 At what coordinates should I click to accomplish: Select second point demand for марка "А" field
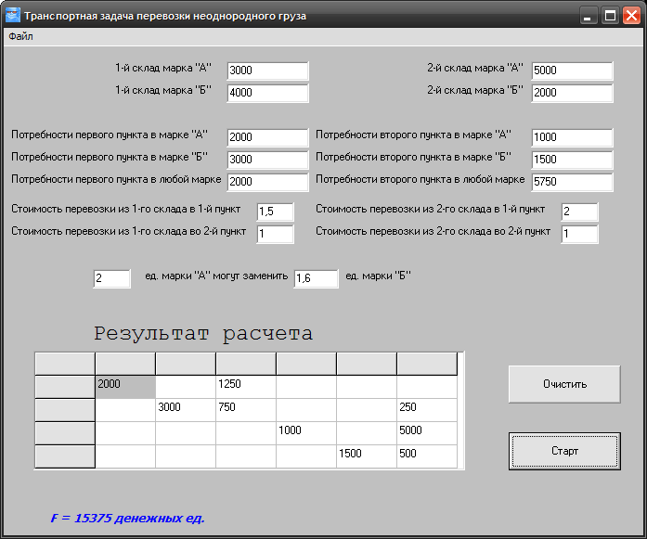pyautogui.click(x=572, y=137)
